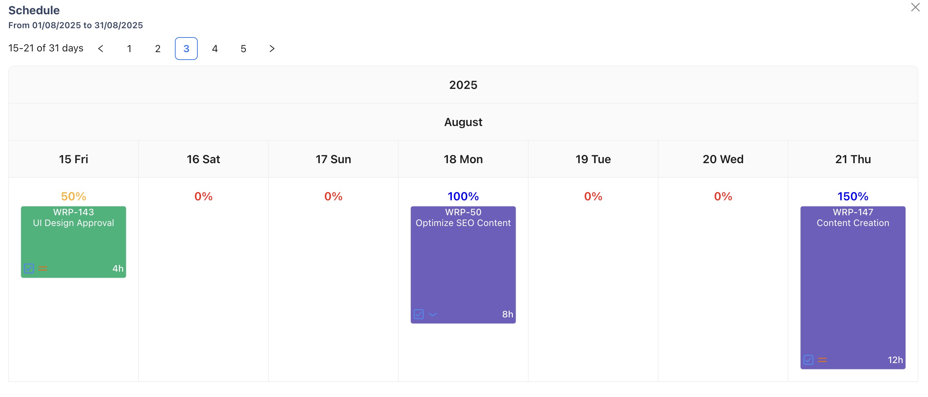This screenshot has width=928, height=397.
Task: Open WRP-50 Optimize SEO Content card
Action: (463, 265)
